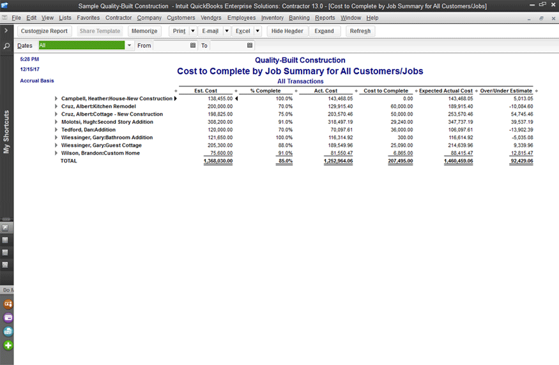Click into the From date field

171,45
